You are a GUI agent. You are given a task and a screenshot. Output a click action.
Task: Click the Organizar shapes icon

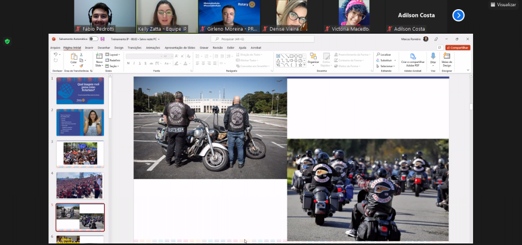[313, 57]
